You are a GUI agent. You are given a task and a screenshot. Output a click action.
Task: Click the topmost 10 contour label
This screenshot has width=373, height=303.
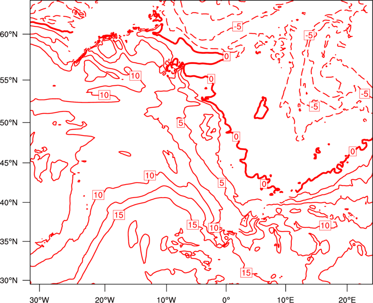pos(135,76)
